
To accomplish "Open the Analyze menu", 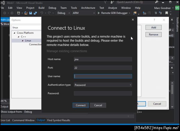I will click(112, 8).
